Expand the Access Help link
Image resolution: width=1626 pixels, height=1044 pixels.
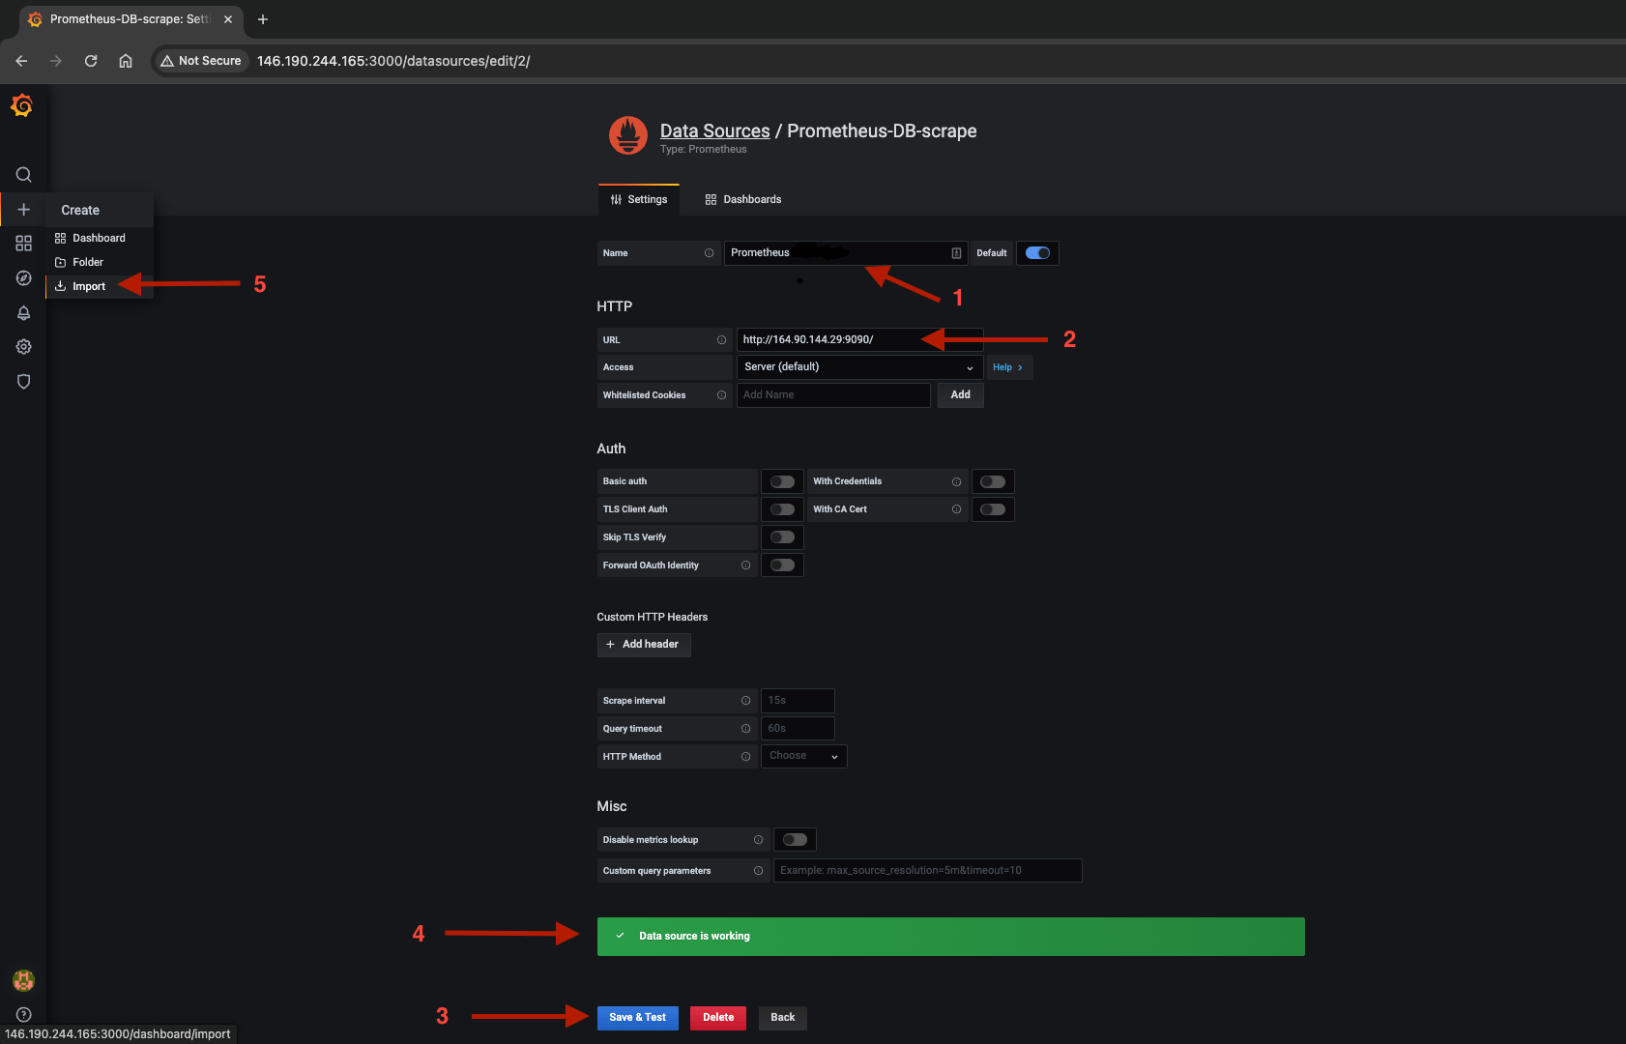point(1007,367)
